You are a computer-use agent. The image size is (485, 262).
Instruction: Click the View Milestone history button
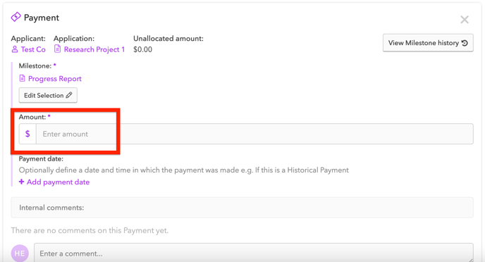428,43
